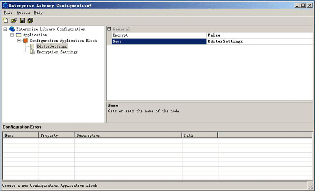Click the Description column header
315x191 pixels.
[x=128, y=135]
